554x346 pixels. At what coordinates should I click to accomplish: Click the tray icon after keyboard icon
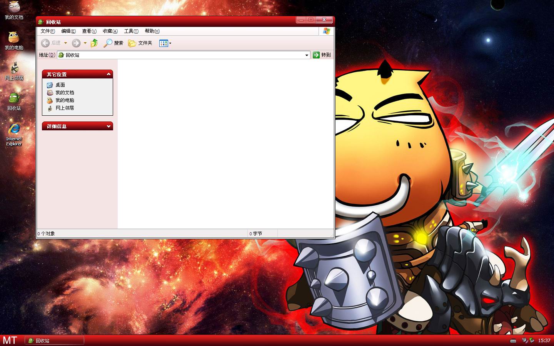525,340
